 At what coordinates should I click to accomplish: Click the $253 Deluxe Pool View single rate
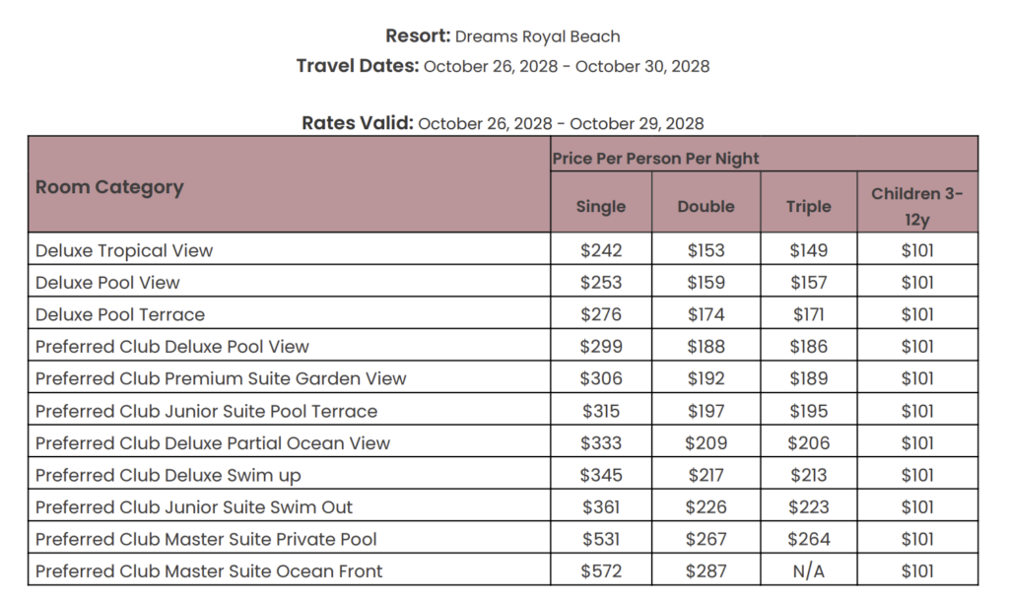601,283
